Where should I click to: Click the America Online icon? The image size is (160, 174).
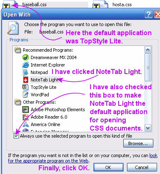(26, 124)
